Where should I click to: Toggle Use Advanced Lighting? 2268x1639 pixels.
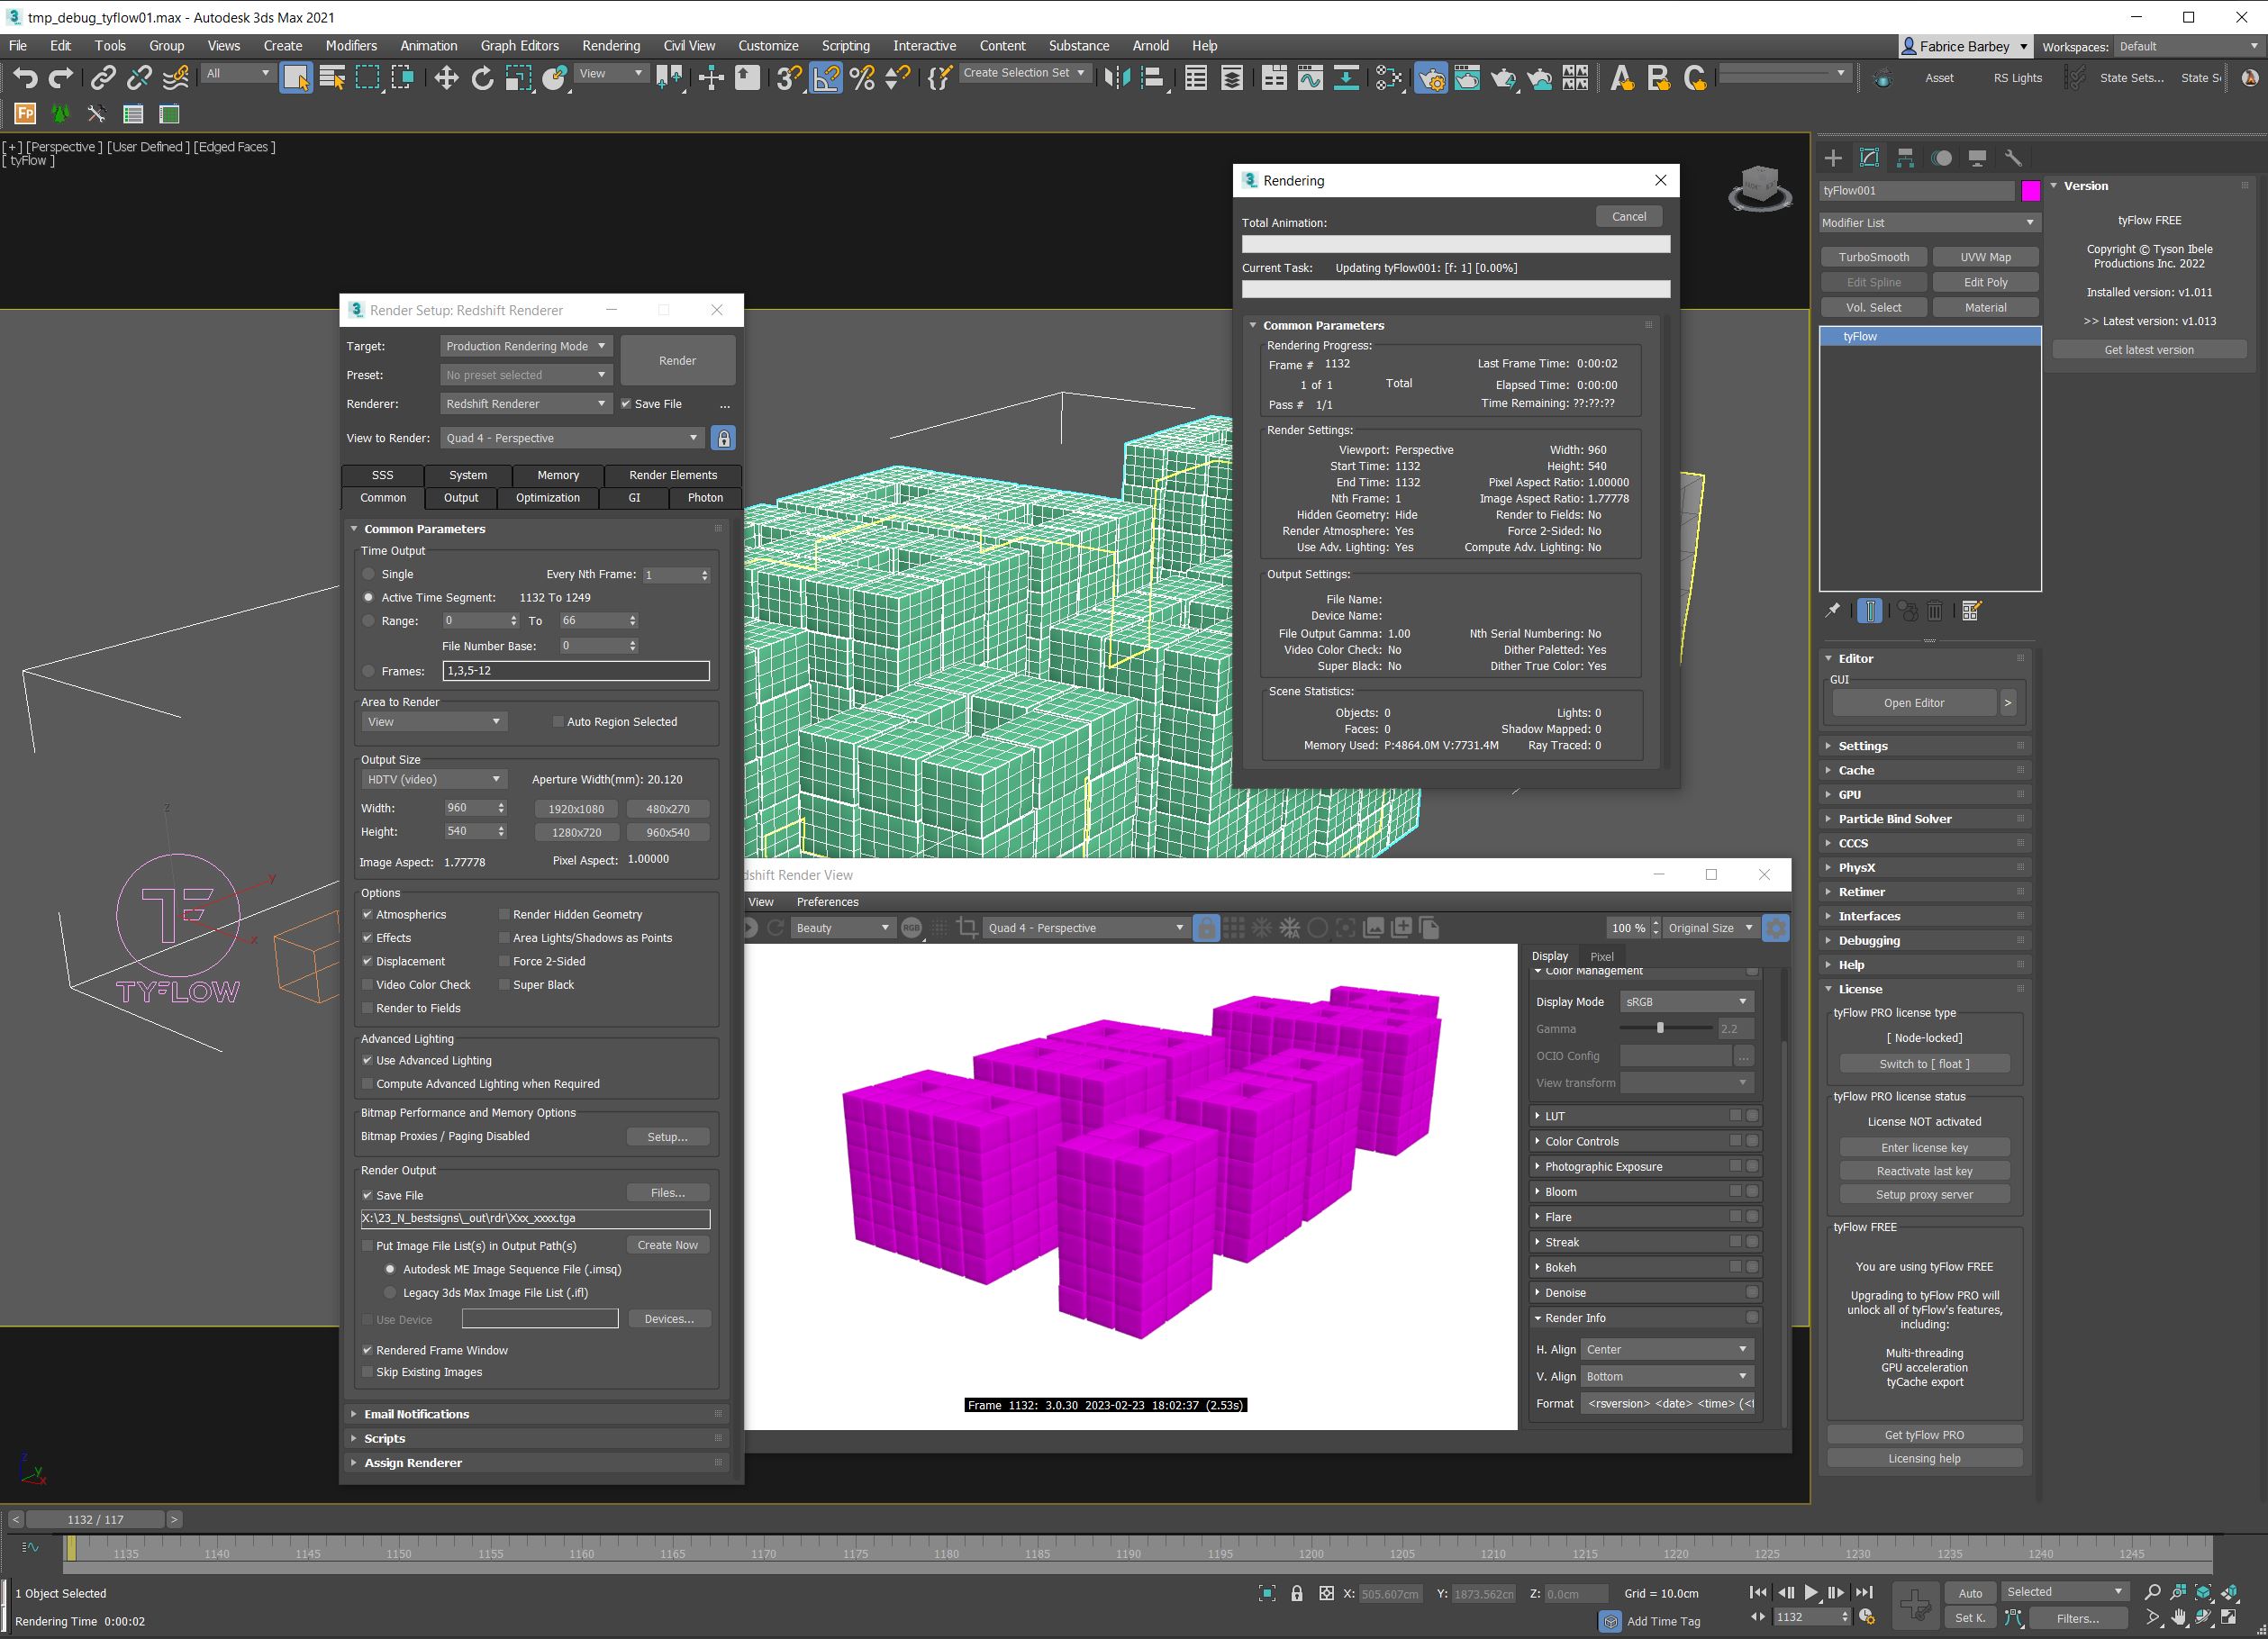click(367, 1061)
